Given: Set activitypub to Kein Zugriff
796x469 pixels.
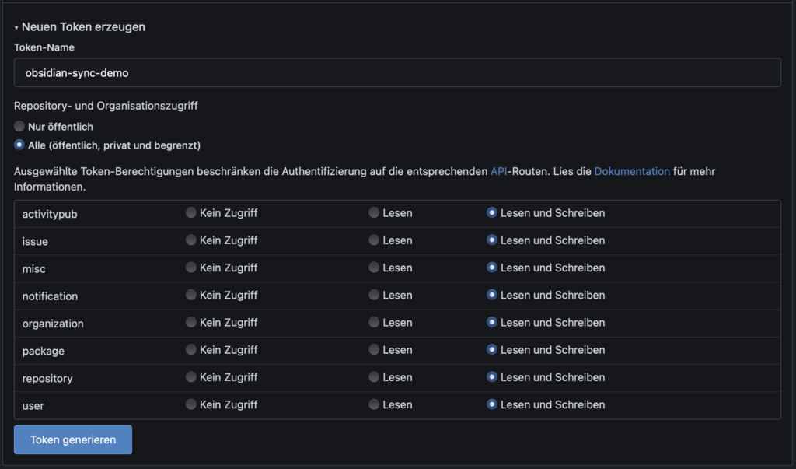Looking at the screenshot, I should click(191, 212).
